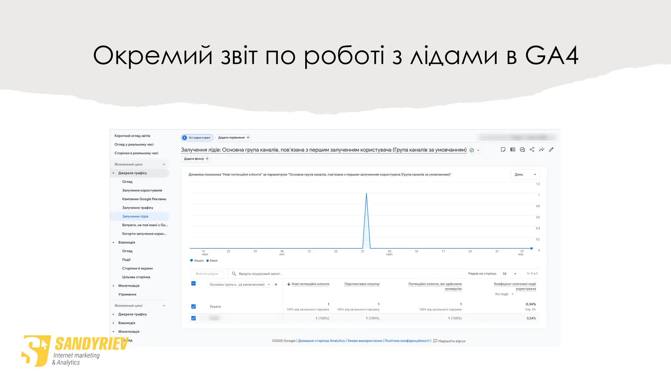Open the insights trend icon
This screenshot has height=377, width=671.
[522, 150]
